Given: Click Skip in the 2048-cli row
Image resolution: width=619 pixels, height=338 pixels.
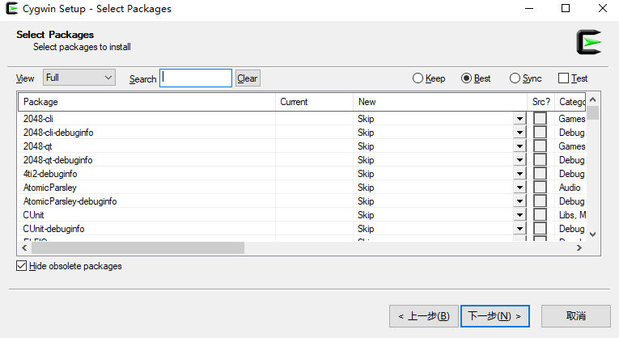Looking at the screenshot, I should [366, 119].
